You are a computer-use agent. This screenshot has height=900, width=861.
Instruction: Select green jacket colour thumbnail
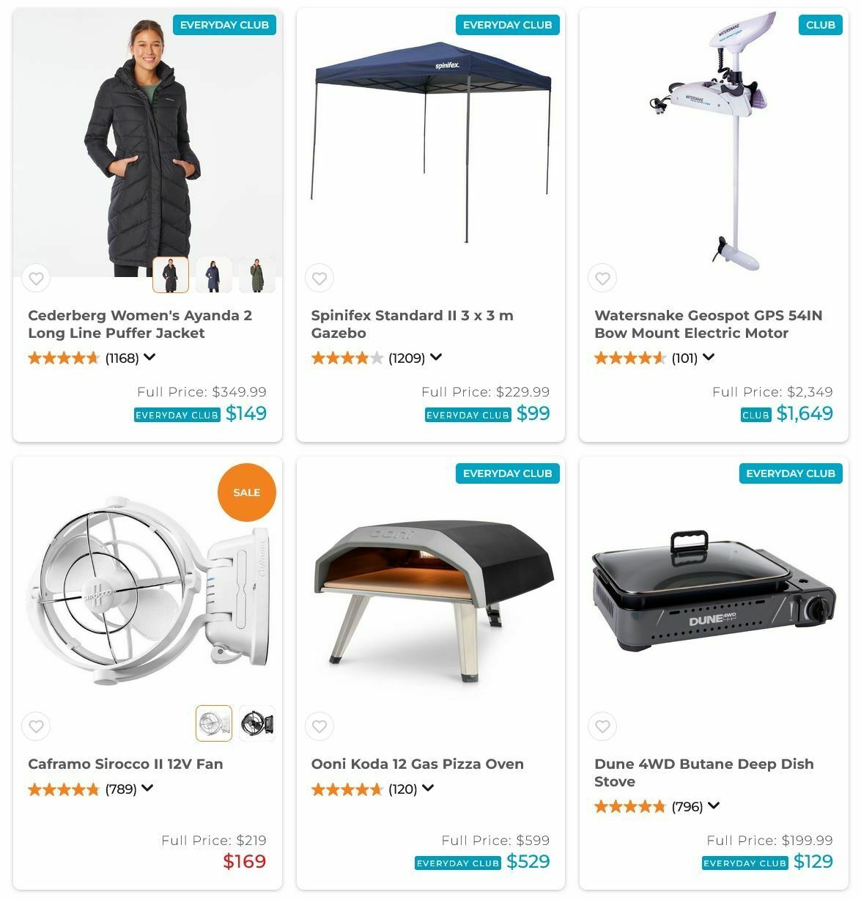(x=257, y=275)
